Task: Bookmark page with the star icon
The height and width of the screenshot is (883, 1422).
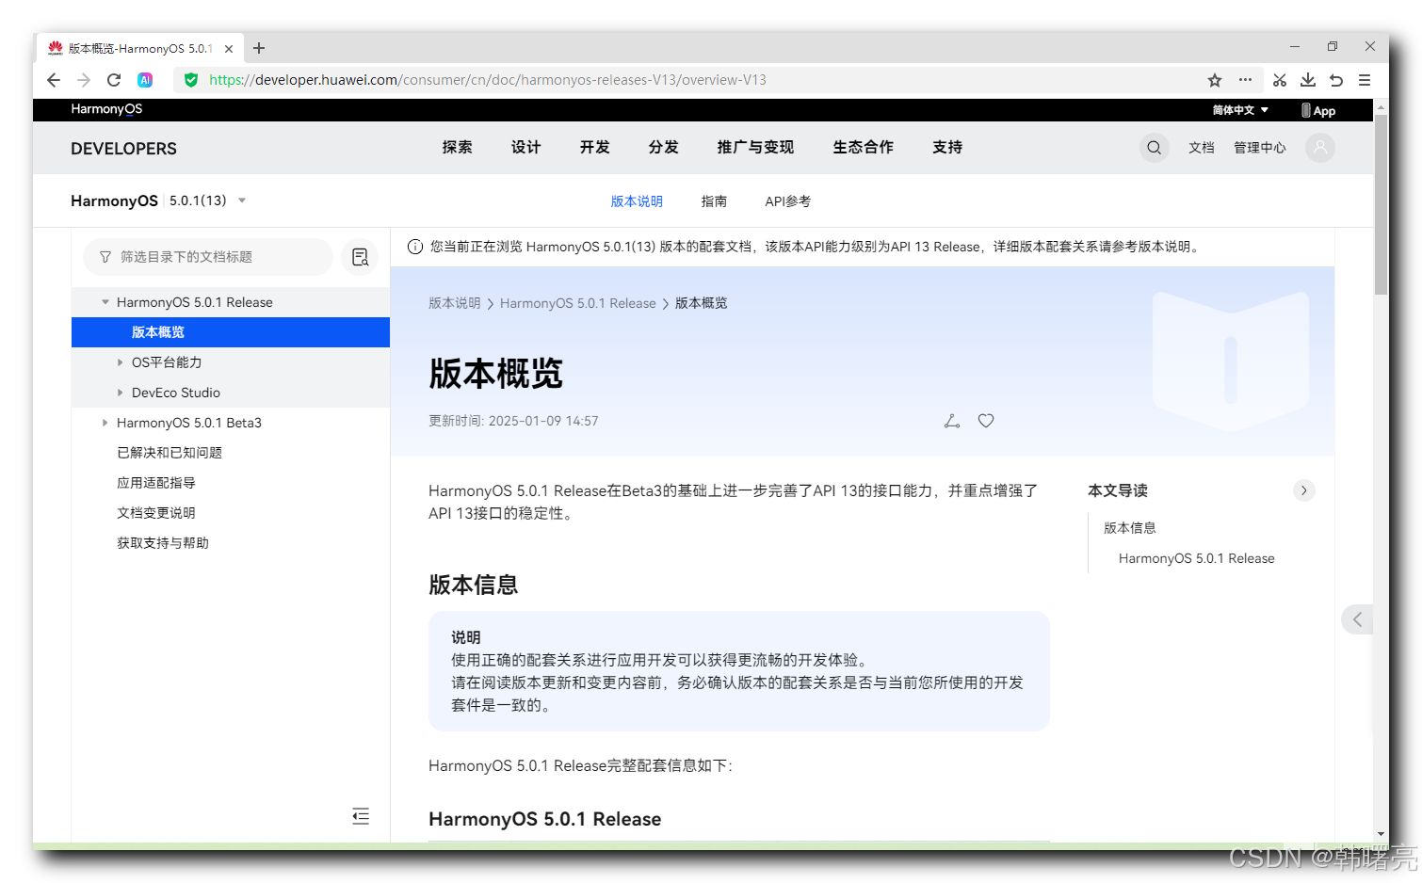Action: coord(1215,80)
